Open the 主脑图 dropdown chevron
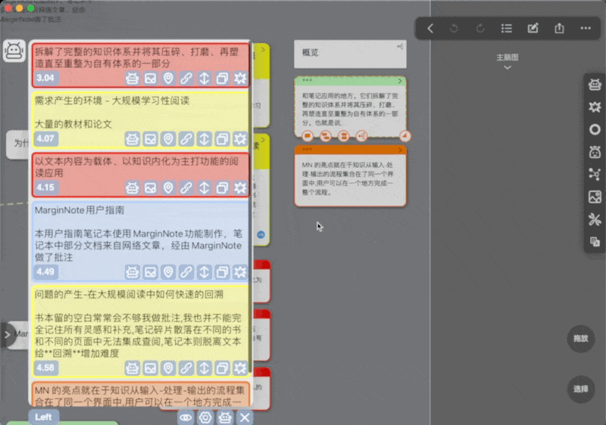The width and height of the screenshot is (606, 425). point(508,67)
